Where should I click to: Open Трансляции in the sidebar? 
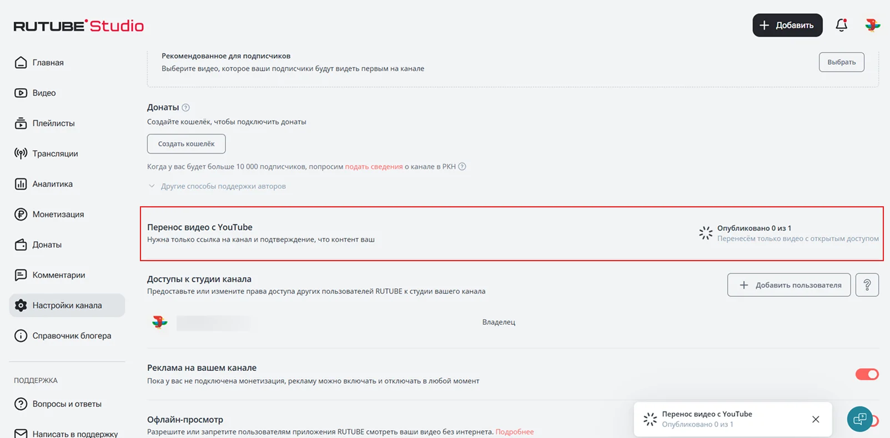pyautogui.click(x=55, y=154)
